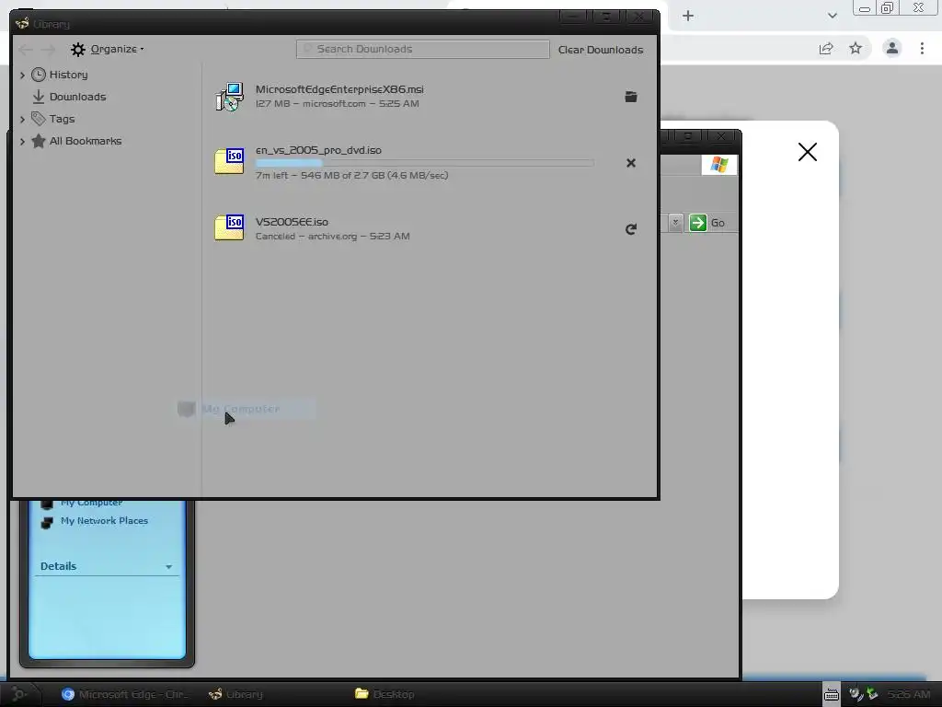
Task: Bookmark this page with star icon
Action: click(x=856, y=48)
